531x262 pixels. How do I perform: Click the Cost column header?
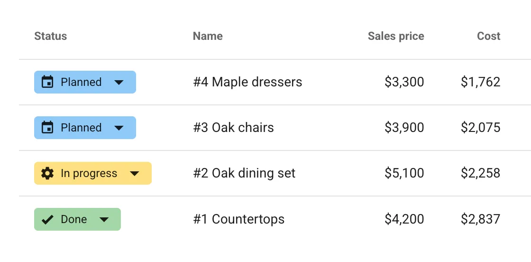[489, 36]
